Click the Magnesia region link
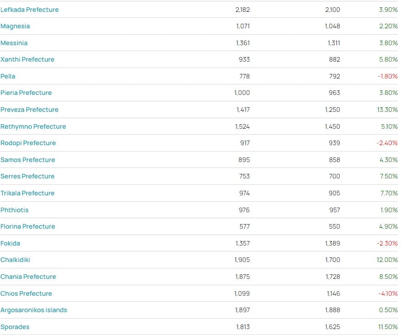This screenshot has height=335, width=404. coord(15,26)
